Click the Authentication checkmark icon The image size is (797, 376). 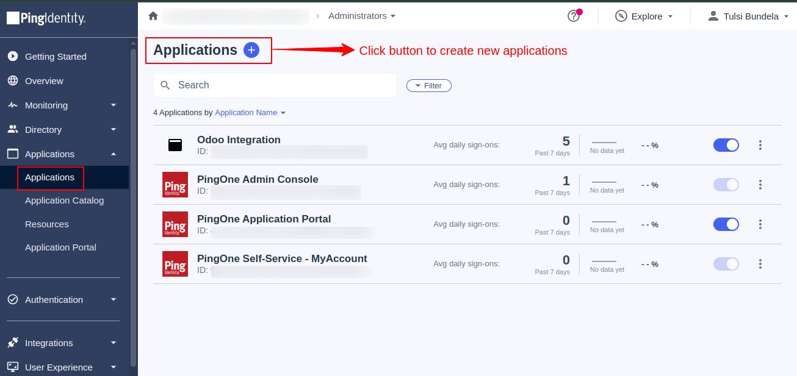pos(13,299)
